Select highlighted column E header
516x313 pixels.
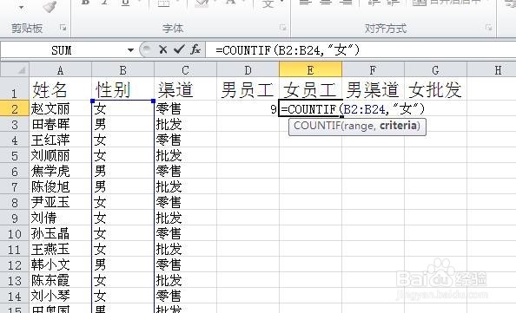click(310, 69)
